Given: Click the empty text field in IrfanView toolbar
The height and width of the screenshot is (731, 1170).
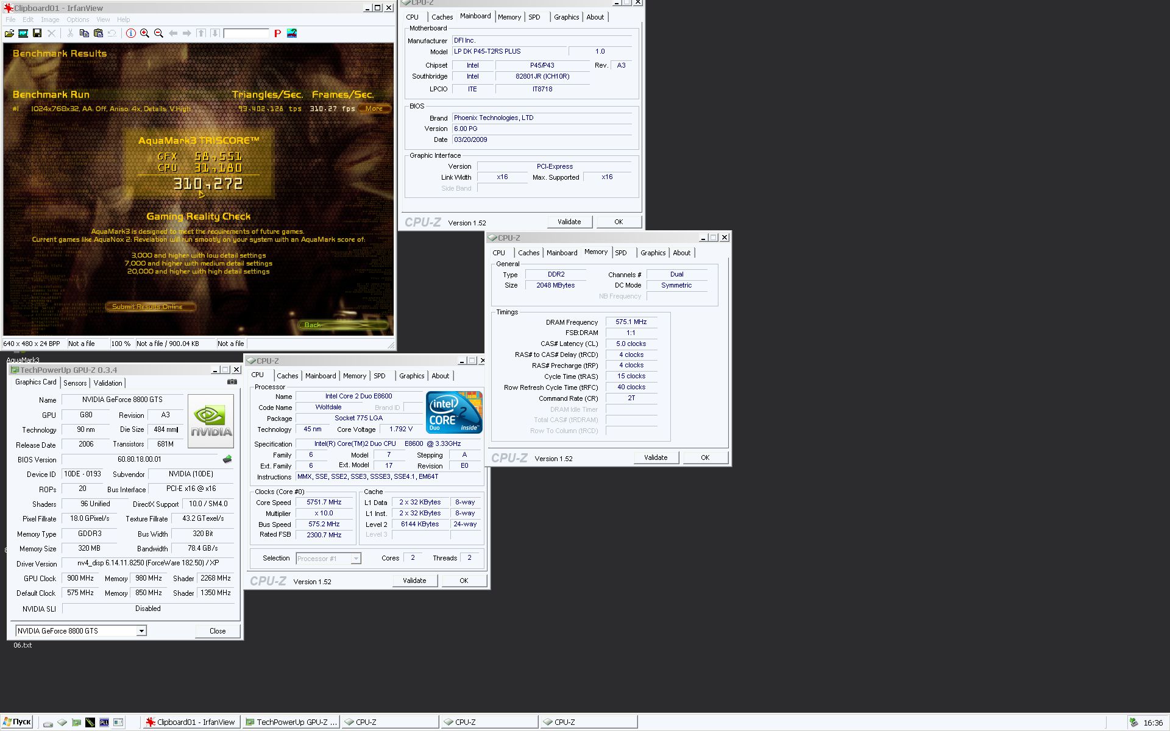Looking at the screenshot, I should 246,34.
